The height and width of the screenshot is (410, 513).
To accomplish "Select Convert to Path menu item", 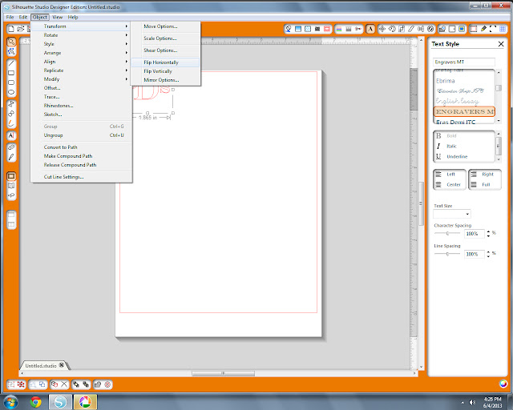I will (82, 147).
